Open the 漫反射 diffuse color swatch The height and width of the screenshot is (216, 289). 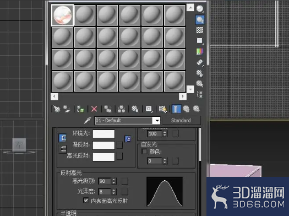pyautogui.click(x=103, y=145)
